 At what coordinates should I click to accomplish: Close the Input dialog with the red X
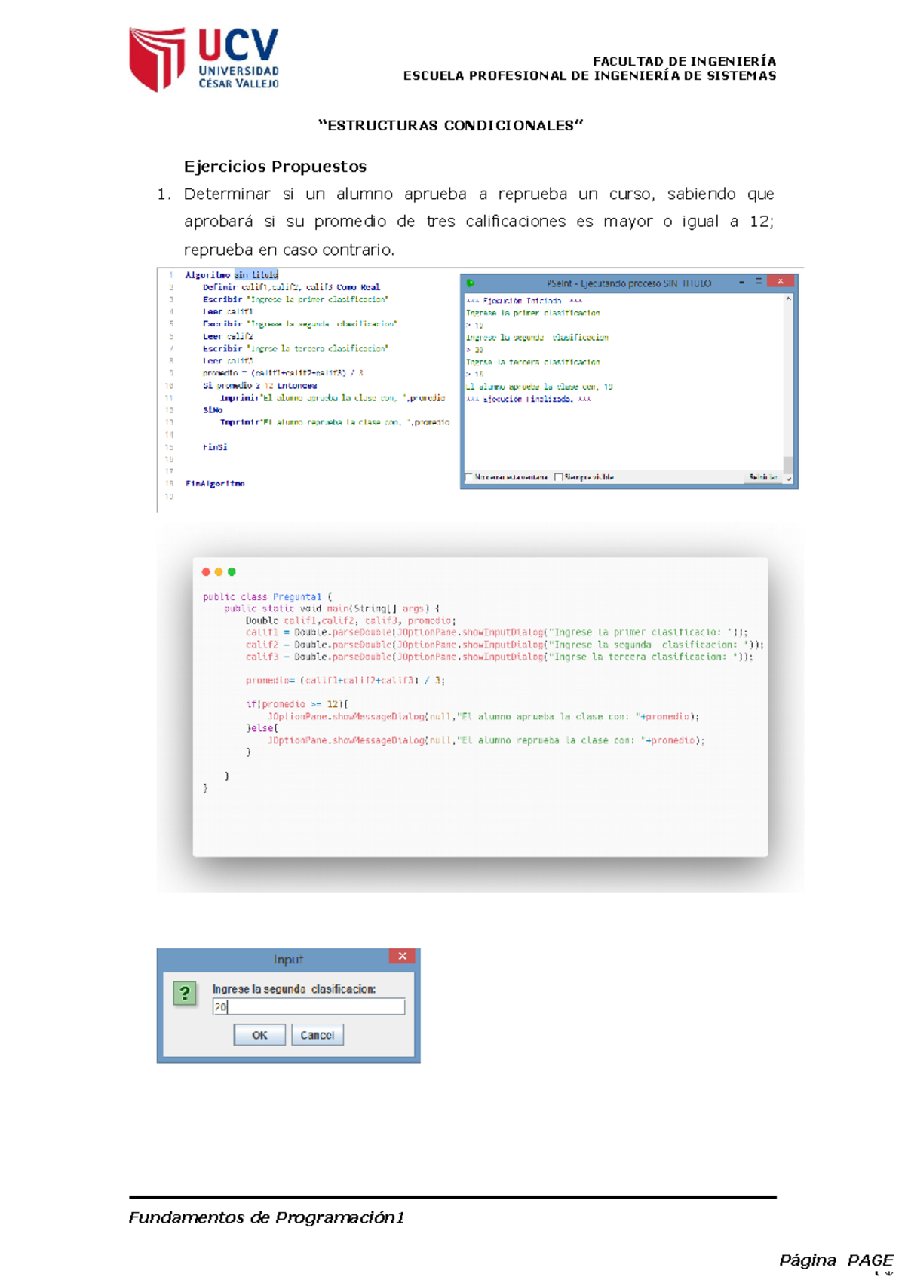point(403,956)
